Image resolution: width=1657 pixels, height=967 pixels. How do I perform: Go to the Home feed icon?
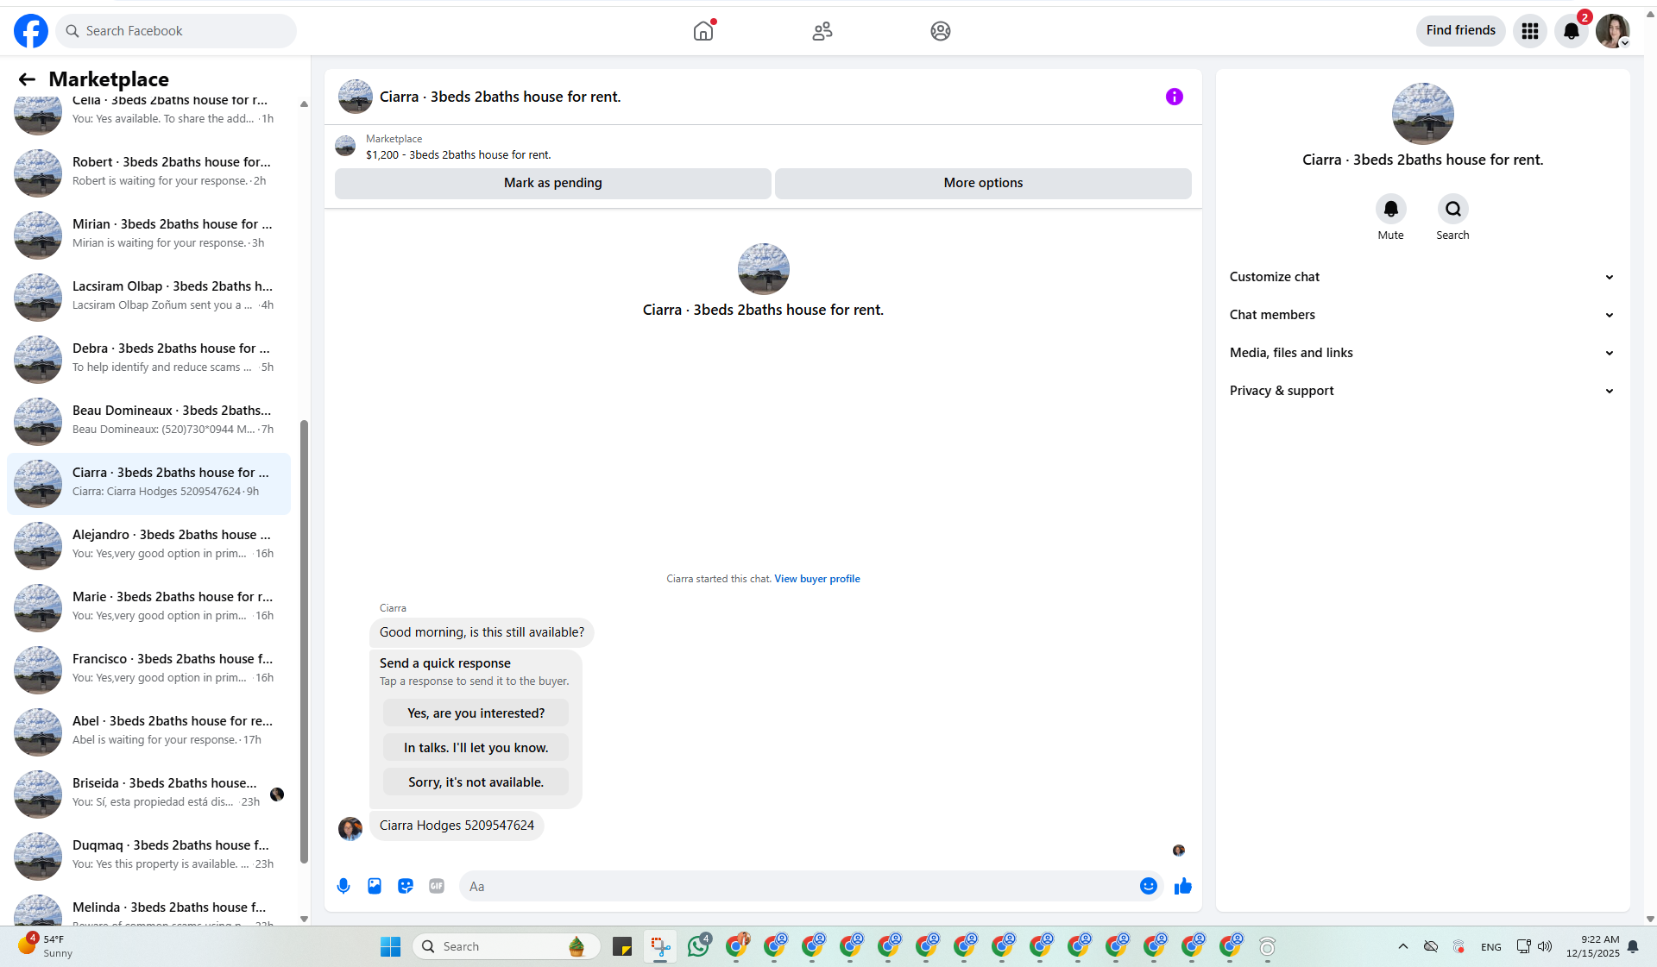pyautogui.click(x=703, y=31)
